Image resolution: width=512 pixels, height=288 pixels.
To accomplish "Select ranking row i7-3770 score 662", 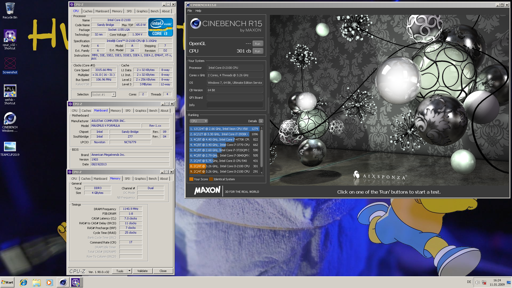I will coord(224,145).
